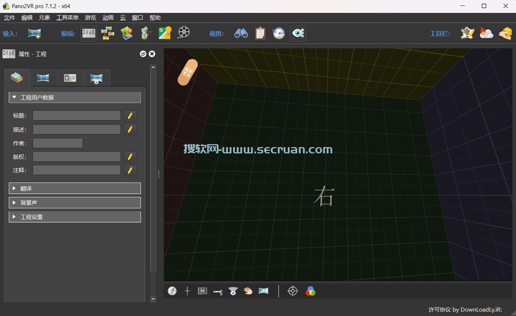Open the 帮助 menu

(155, 18)
